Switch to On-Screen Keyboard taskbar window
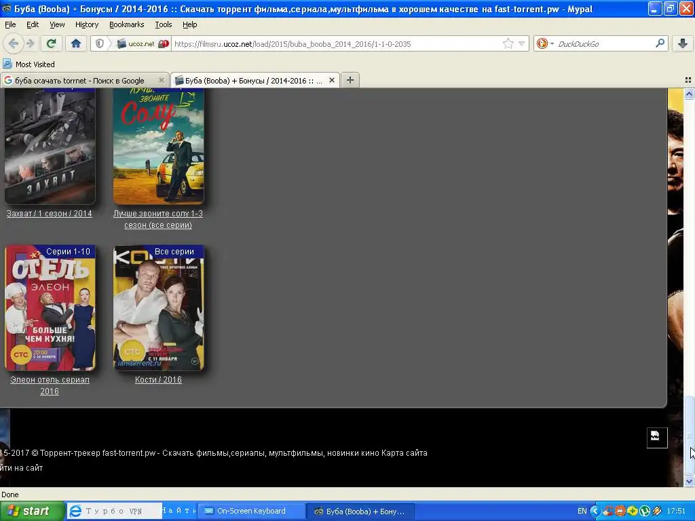Viewport: 695px width, 521px height. 251,512
